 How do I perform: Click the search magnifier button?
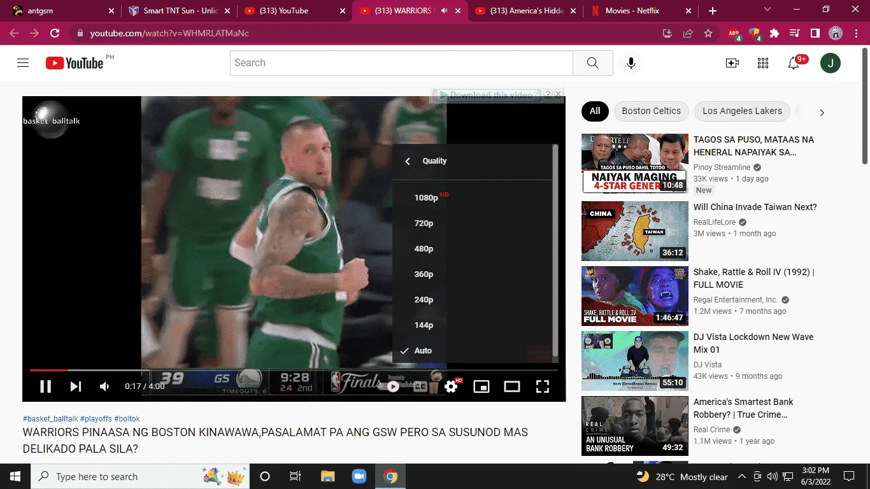(x=593, y=63)
